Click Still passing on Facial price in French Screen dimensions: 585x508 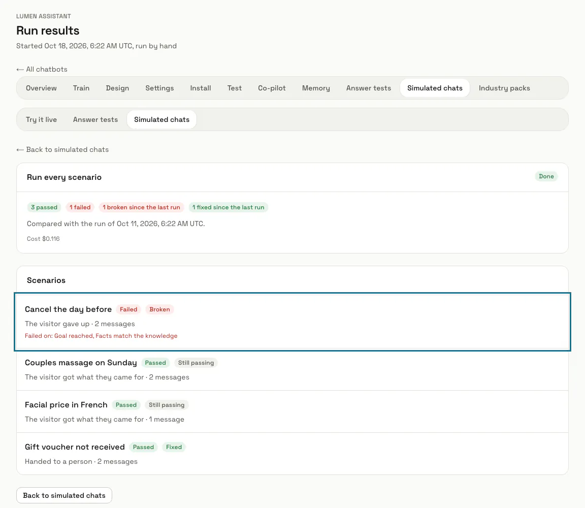167,405
